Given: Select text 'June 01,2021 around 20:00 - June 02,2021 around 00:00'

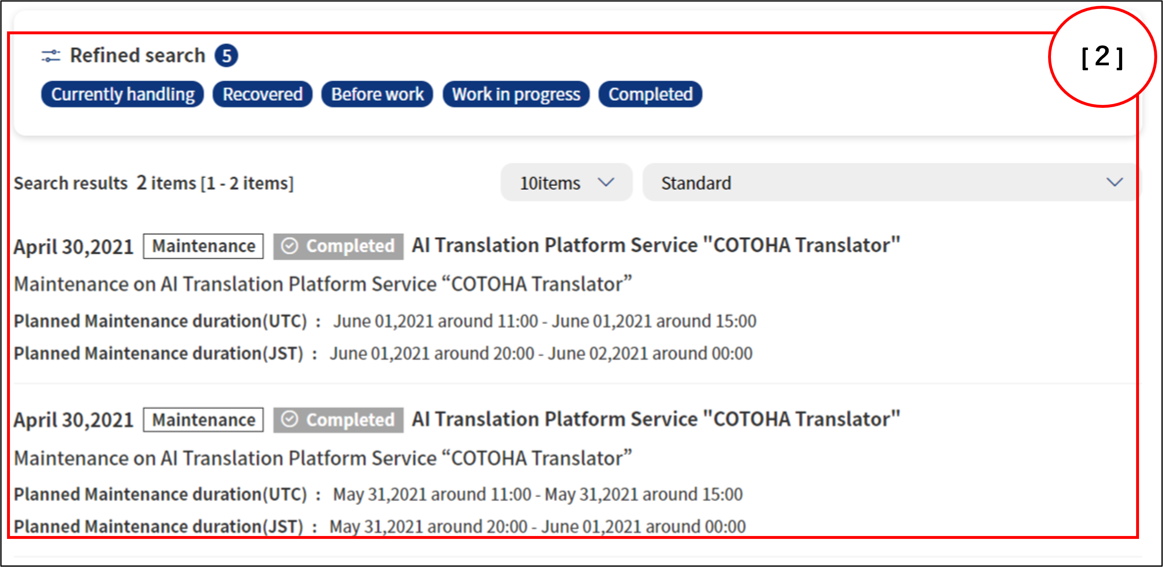Looking at the screenshot, I should pos(541,353).
